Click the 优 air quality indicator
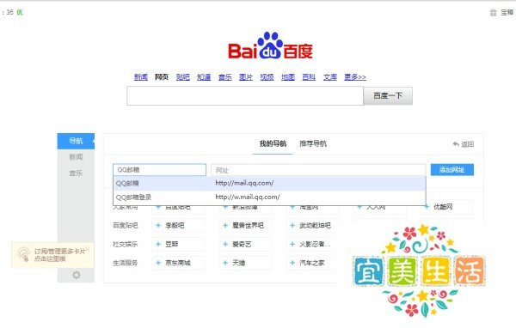The width and height of the screenshot is (516, 328). click(x=20, y=13)
